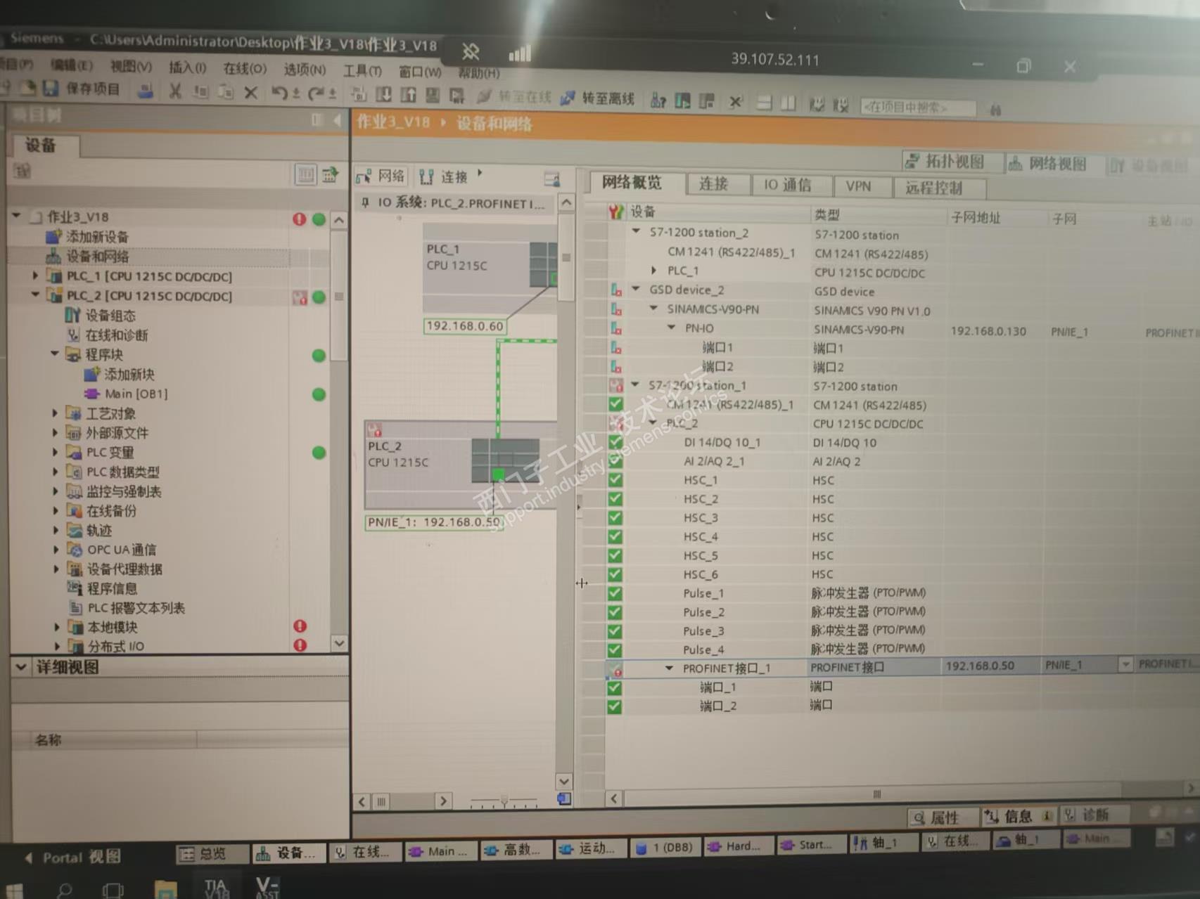Click the PN/IE_1: 192.168.0.50 address label

point(434,522)
